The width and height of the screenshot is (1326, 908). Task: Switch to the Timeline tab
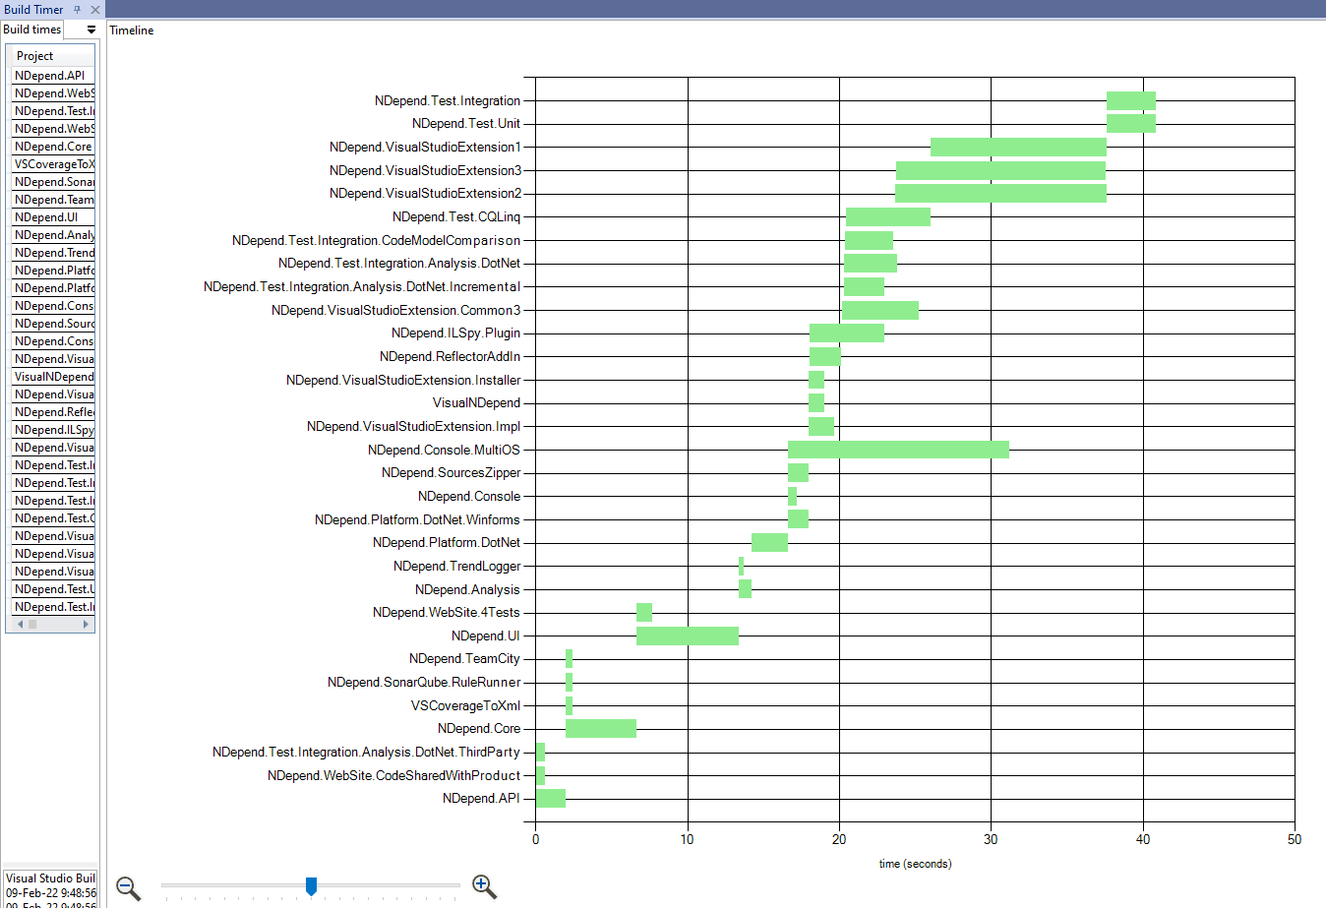[132, 30]
